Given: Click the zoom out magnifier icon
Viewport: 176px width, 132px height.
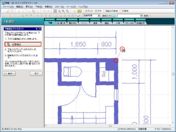Looking at the screenshot, I should 67,11.
